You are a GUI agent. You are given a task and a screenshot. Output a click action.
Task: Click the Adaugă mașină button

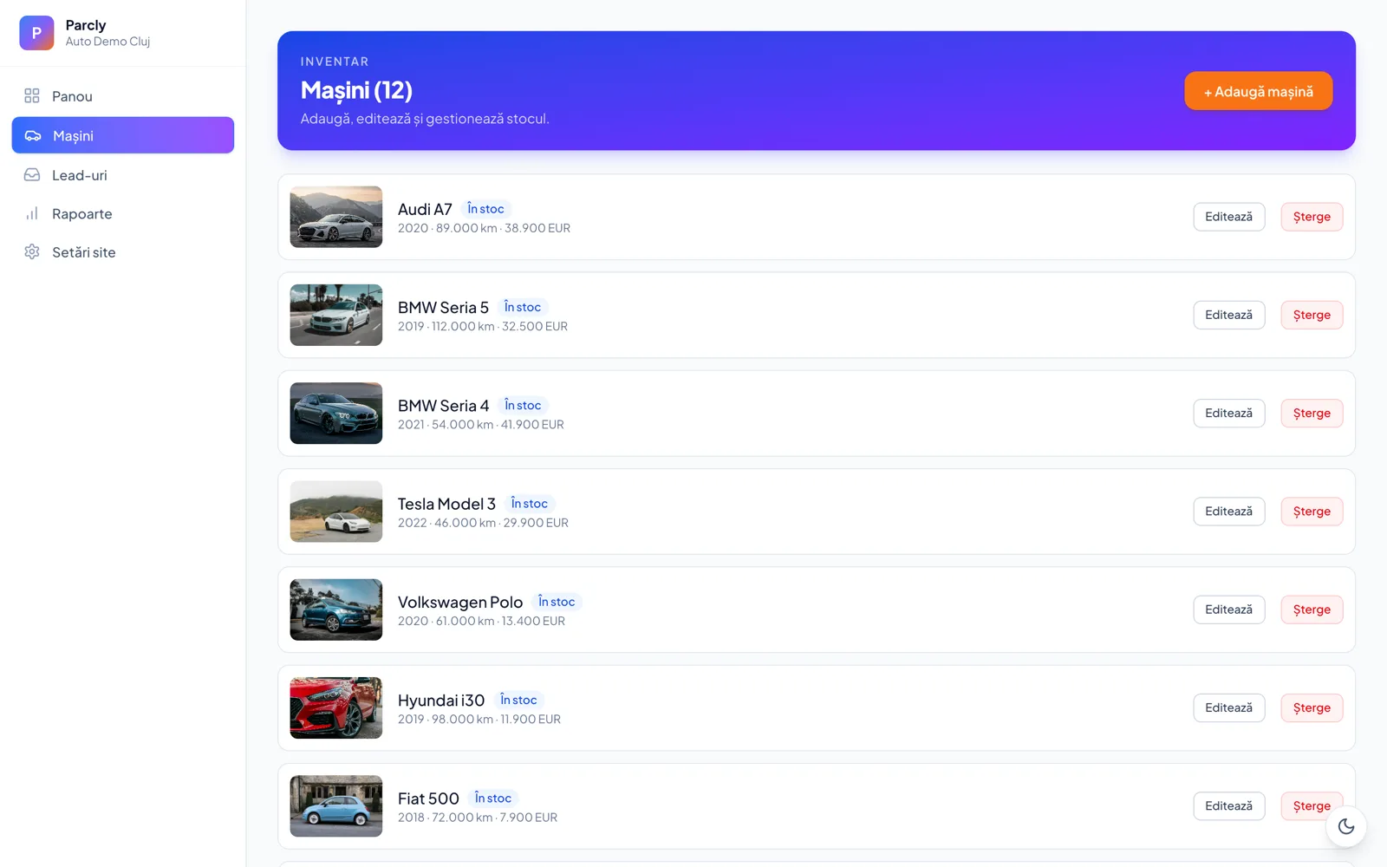coord(1259,91)
